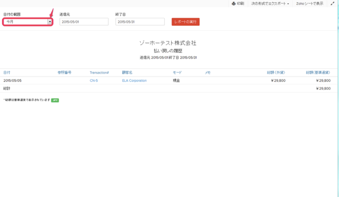Viewport: 339px width, 197px height.
Task: Sort by the 日付 column header
Action: coord(7,73)
